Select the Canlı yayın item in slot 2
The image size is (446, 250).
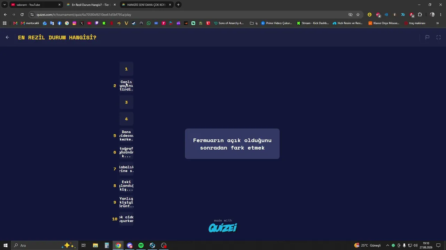pos(126,85)
